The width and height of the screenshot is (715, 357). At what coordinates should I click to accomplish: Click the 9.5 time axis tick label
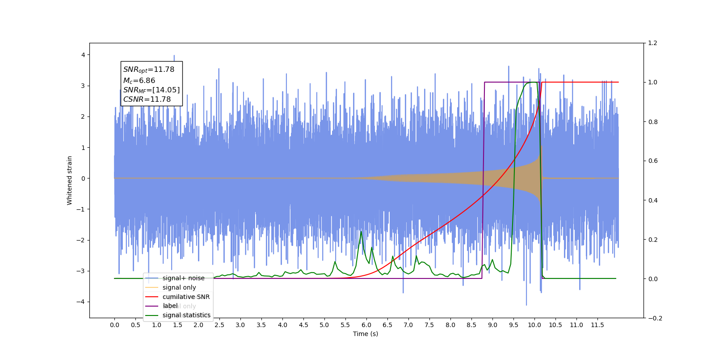[x=513, y=325]
